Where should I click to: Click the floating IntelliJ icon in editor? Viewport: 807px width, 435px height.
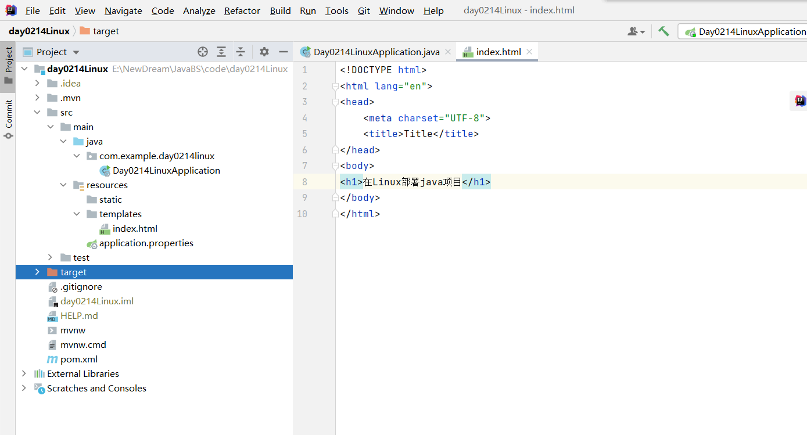coord(800,101)
